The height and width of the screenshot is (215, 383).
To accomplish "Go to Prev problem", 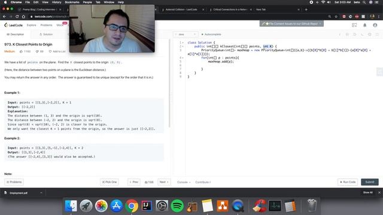I will tap(134, 182).
